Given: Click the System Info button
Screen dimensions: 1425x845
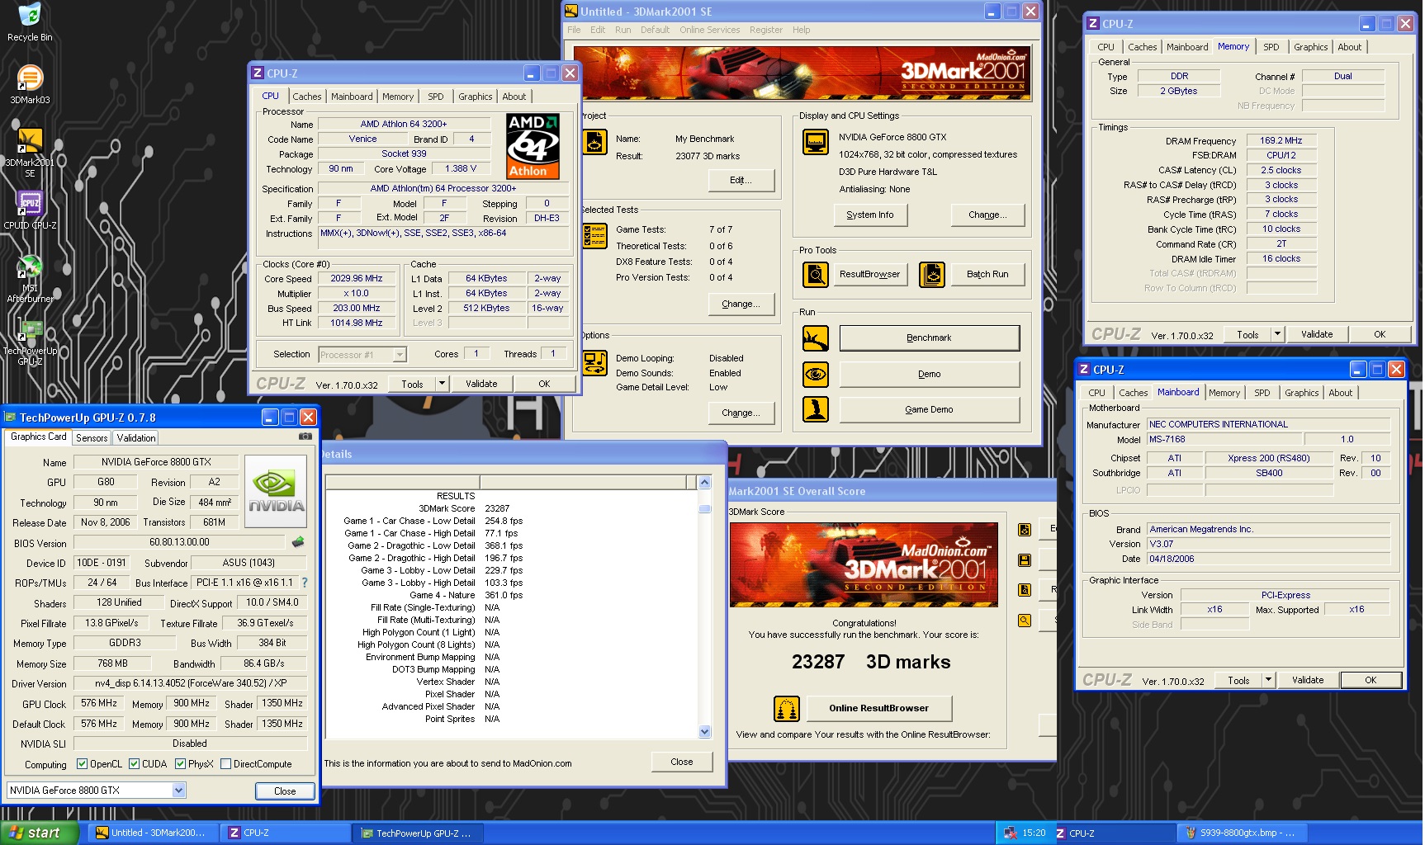Looking at the screenshot, I should 870,215.
